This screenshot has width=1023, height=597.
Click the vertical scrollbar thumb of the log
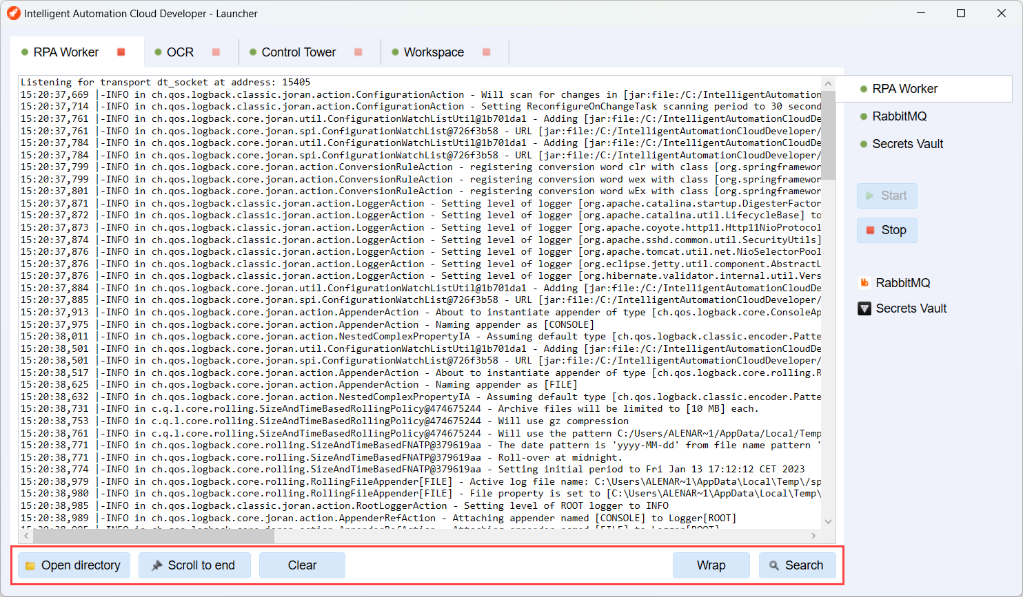click(829, 134)
